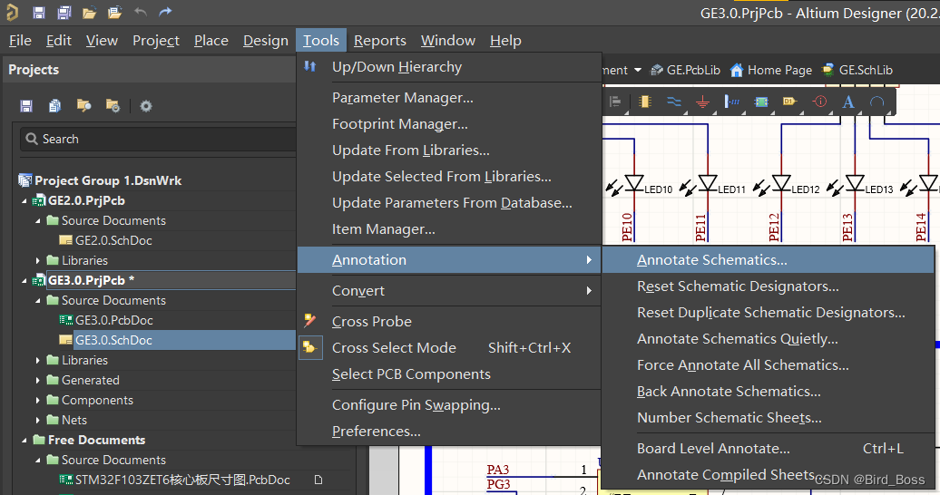Select STM32F103ZET6核心板尺寸图.PcbDoc file
This screenshot has width=940, height=495.
(x=181, y=480)
